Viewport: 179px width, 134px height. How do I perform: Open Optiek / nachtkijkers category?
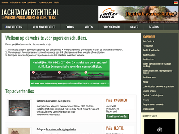(153, 95)
